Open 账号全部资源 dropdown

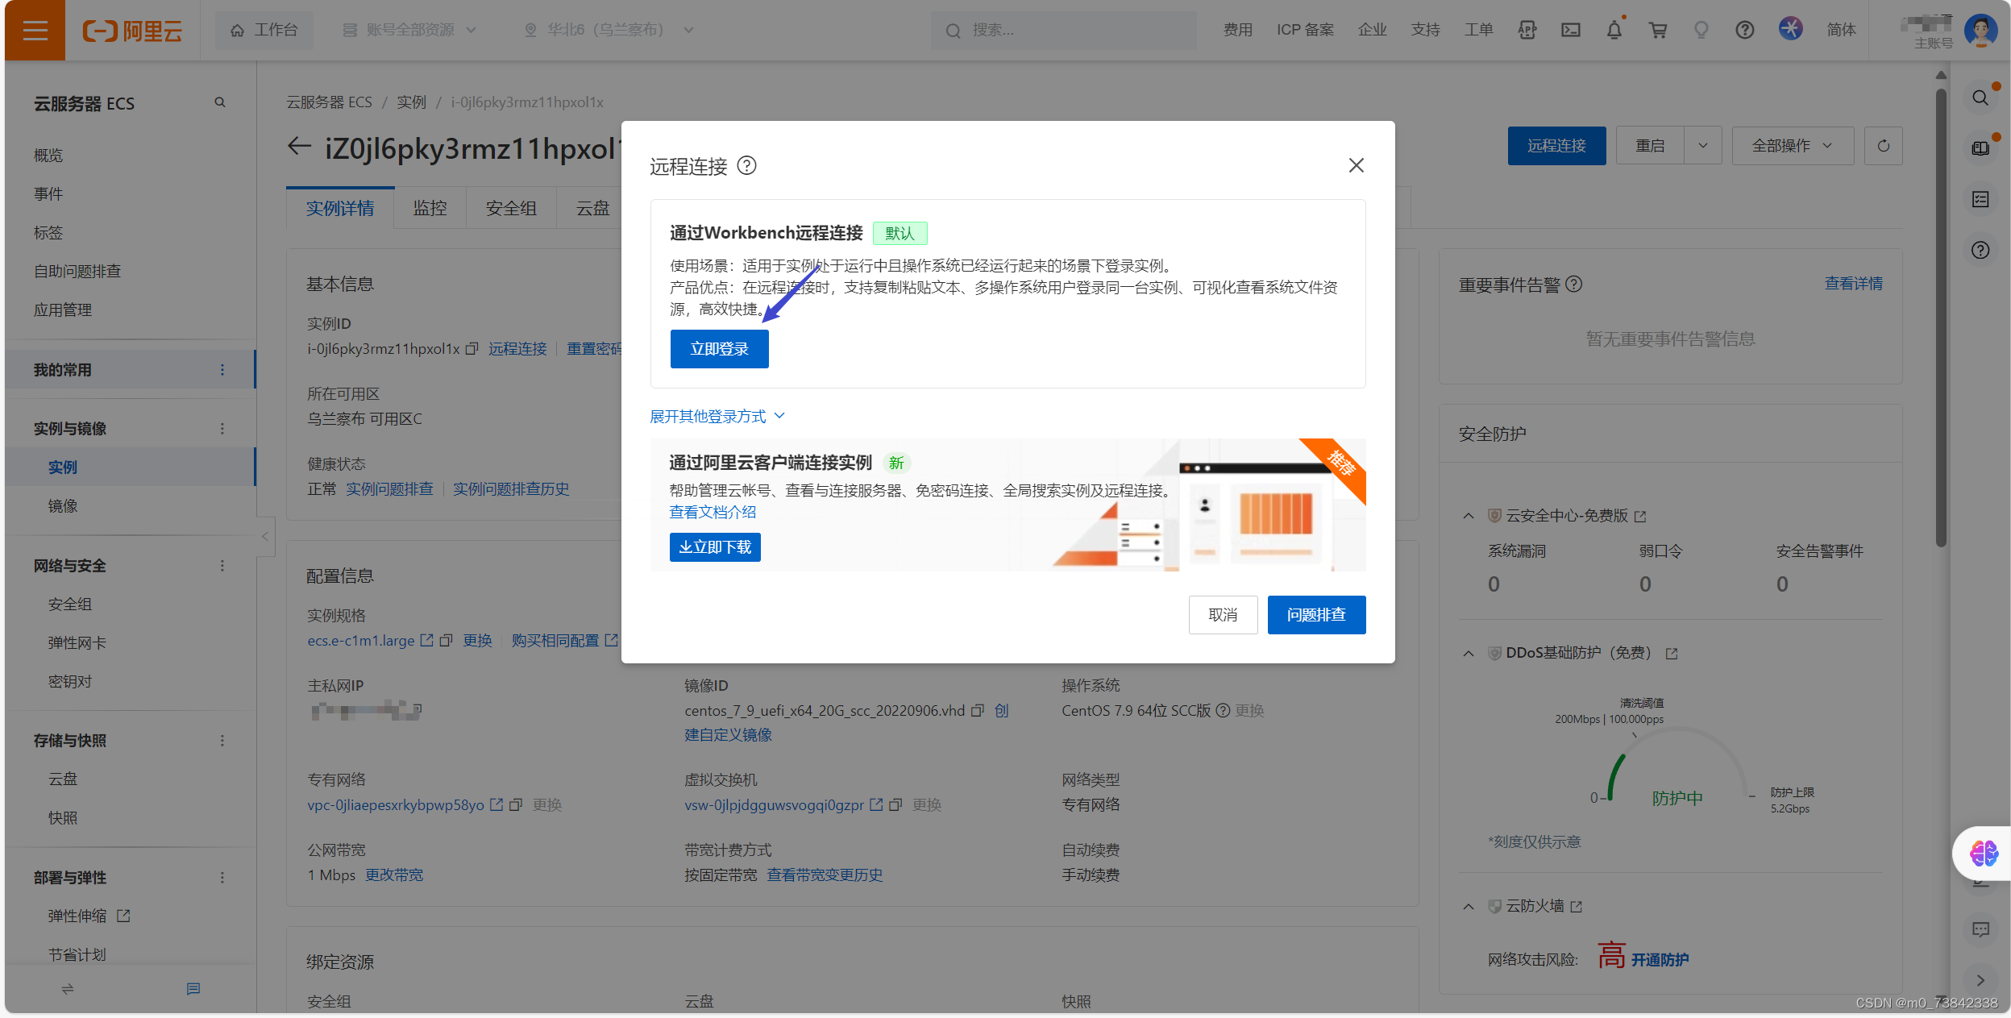click(409, 31)
